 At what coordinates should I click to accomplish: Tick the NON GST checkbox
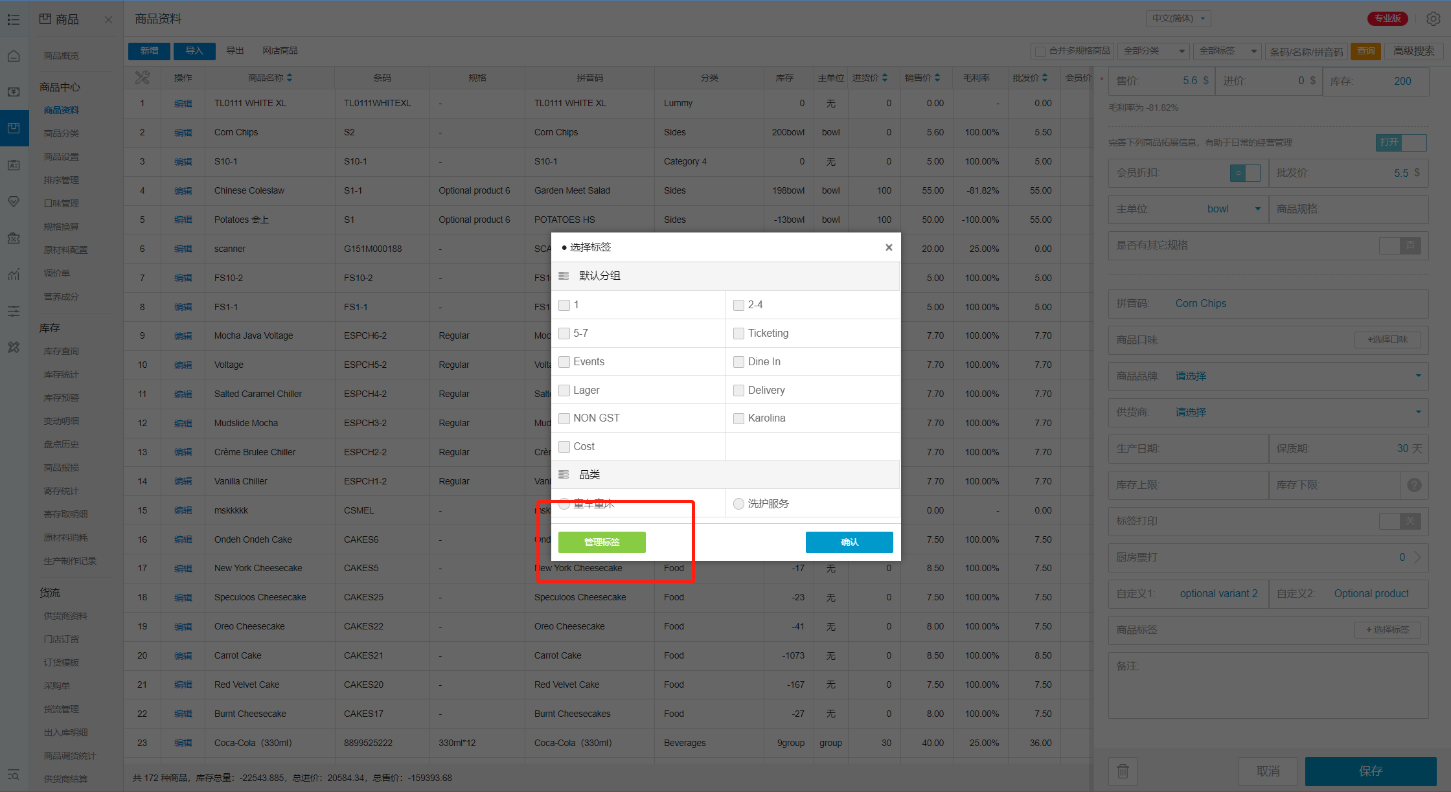(564, 418)
